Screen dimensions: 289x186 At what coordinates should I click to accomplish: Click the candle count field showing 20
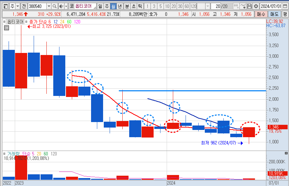[216, 6]
